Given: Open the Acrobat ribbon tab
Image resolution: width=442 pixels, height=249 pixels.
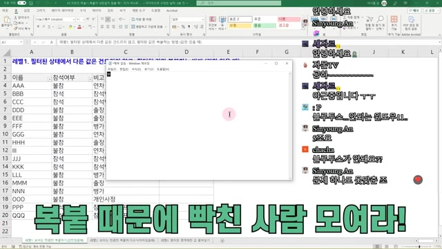Looking at the screenshot, I should point(172,10).
